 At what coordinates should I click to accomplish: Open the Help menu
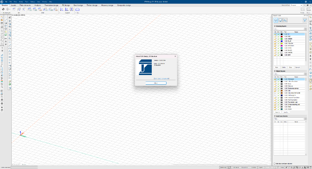(x=51, y=2)
